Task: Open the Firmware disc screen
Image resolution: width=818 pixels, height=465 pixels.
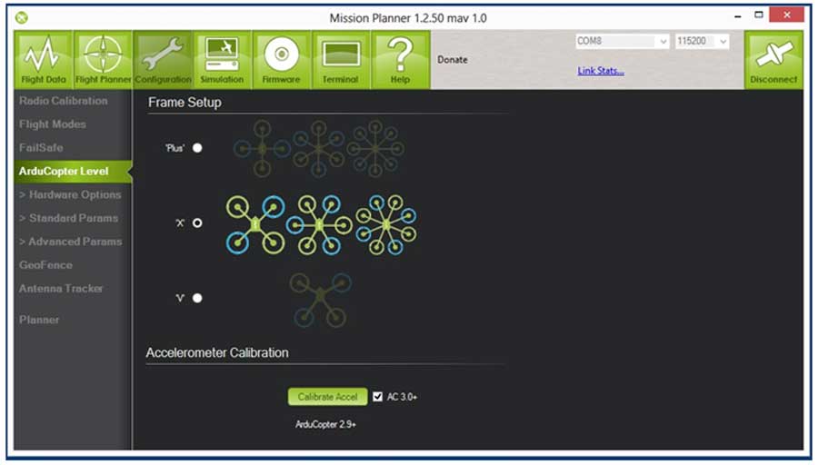Action: (281, 59)
